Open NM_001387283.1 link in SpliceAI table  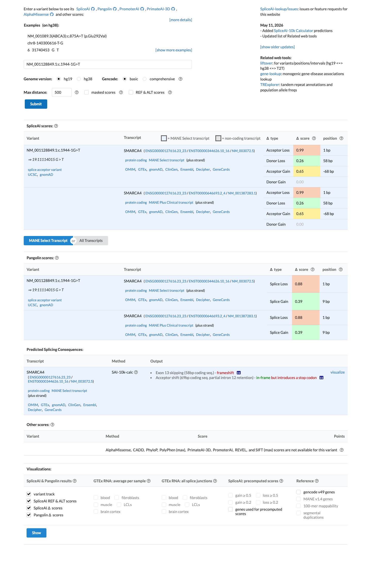(242, 193)
